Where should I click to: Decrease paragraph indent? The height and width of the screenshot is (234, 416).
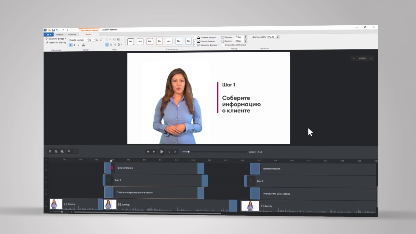[x=114, y=40]
